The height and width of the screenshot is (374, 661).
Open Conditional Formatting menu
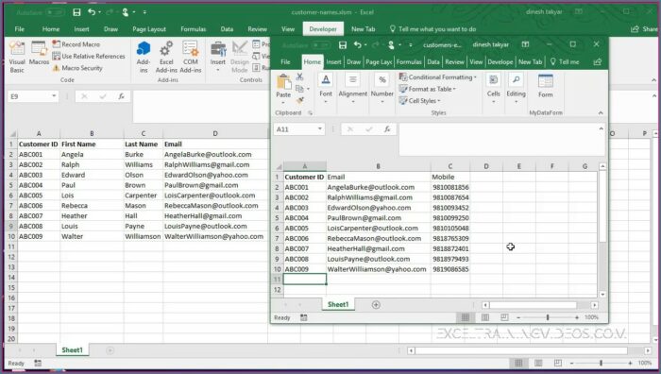coord(437,77)
